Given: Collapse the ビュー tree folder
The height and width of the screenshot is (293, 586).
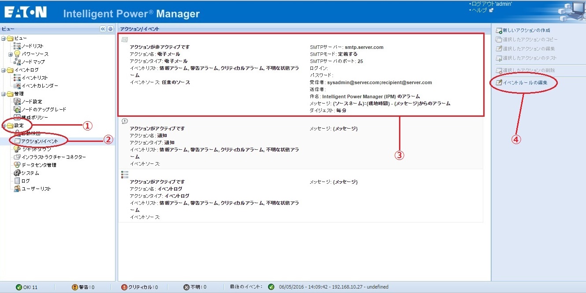Looking at the screenshot, I should [3, 38].
